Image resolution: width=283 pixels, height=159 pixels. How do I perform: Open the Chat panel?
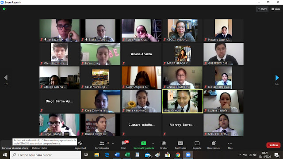[x=124, y=145]
